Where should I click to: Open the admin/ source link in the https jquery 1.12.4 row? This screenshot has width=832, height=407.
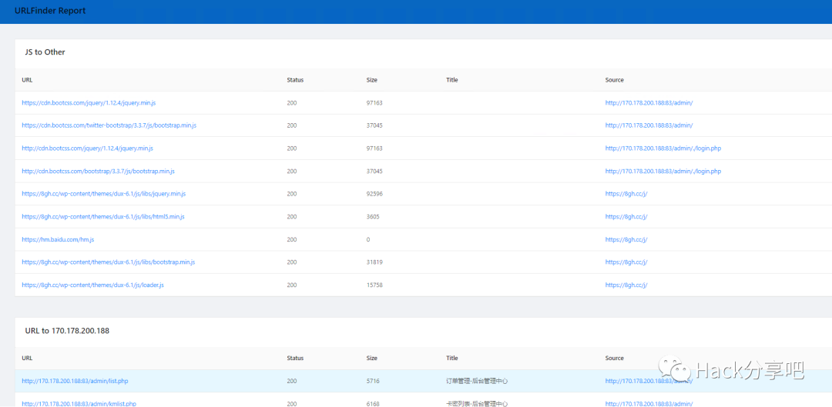click(x=649, y=103)
